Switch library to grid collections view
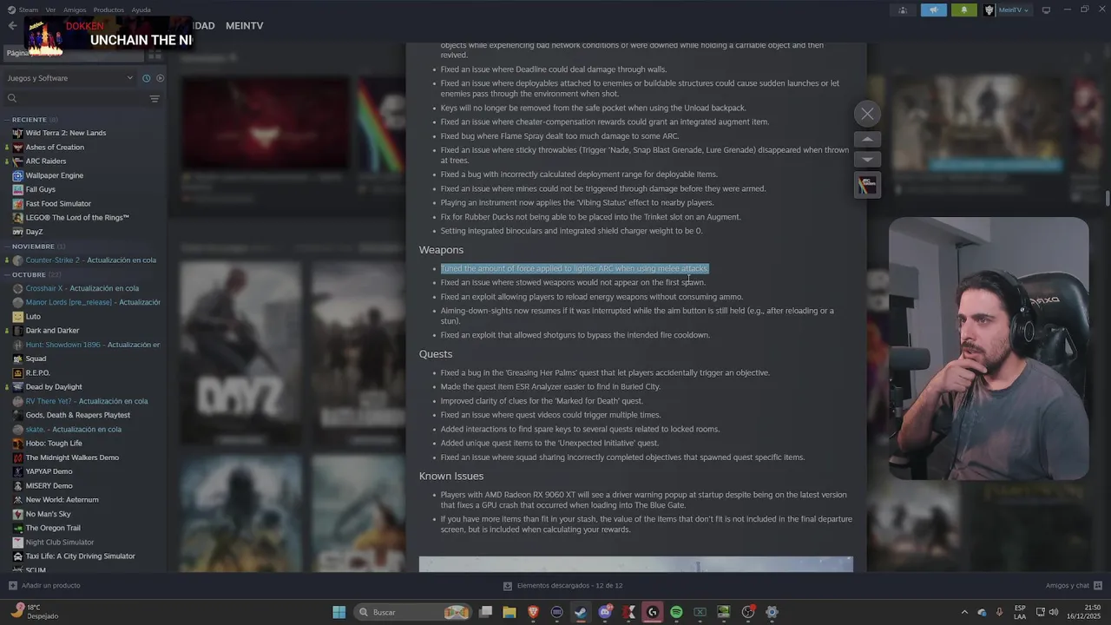Image resolution: width=1111 pixels, height=625 pixels. 154,54
